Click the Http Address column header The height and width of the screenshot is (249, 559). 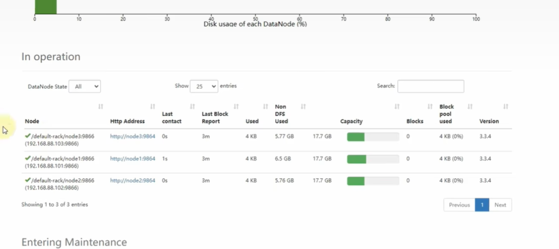[x=127, y=121]
